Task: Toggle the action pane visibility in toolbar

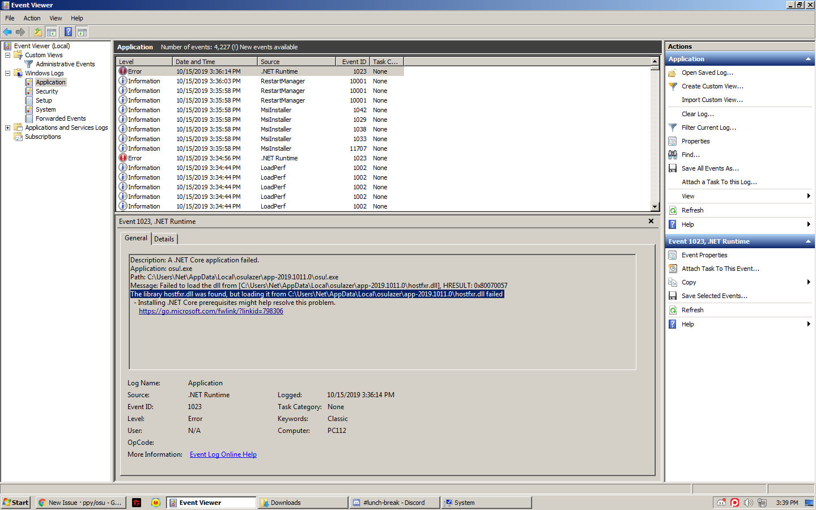Action: [x=82, y=31]
